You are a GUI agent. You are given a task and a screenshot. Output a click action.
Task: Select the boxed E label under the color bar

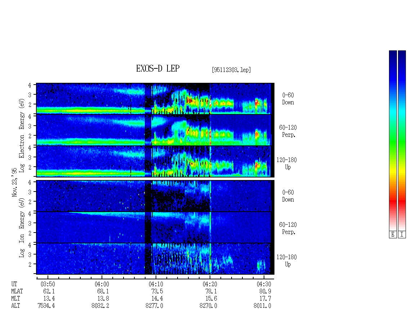click(x=393, y=234)
